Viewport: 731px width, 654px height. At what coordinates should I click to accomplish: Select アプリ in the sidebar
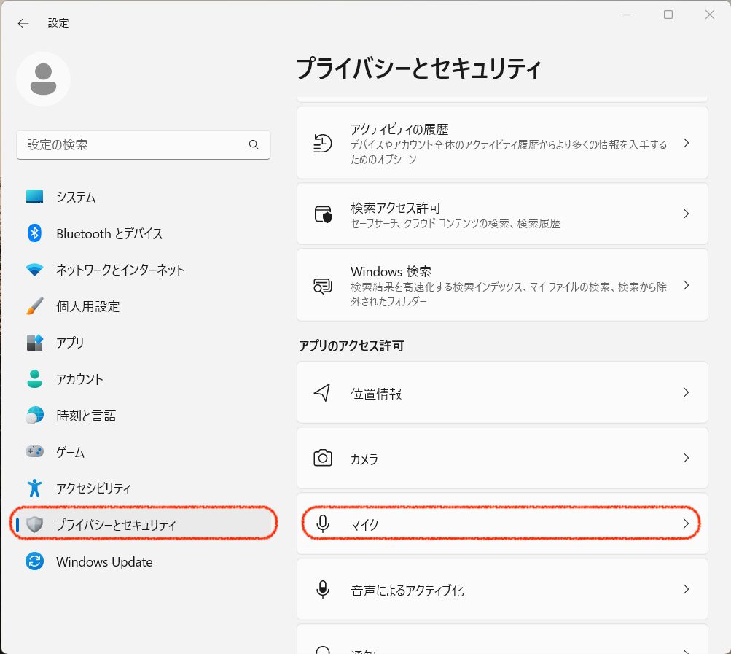[143, 343]
